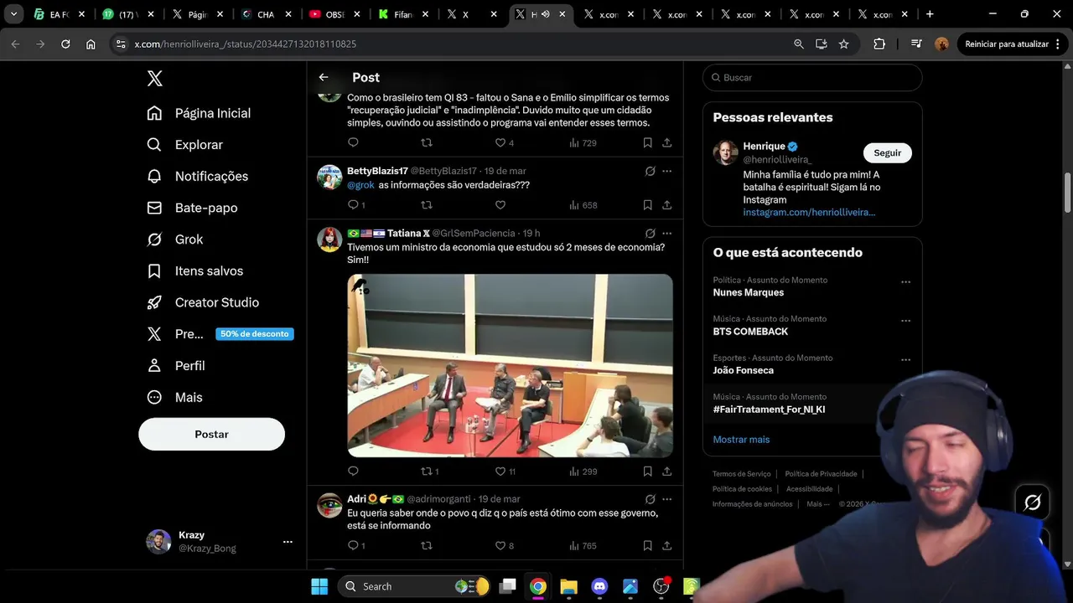Bookmark the QI 83 post
Screen dimensions: 1073x603
coord(648,143)
